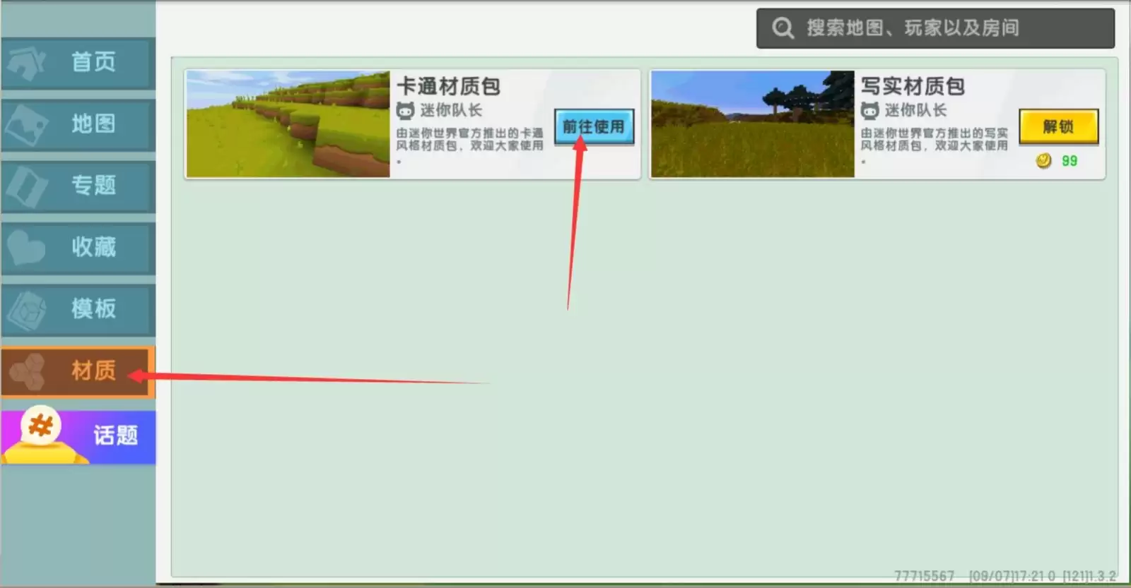Switch to the 地图 tab

point(92,124)
